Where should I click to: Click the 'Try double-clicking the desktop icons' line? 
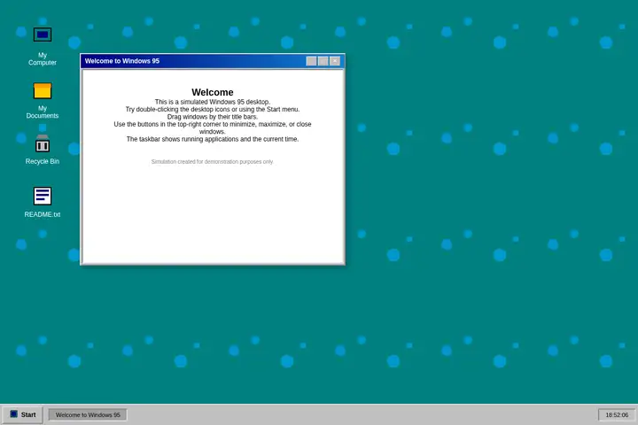[213, 110]
